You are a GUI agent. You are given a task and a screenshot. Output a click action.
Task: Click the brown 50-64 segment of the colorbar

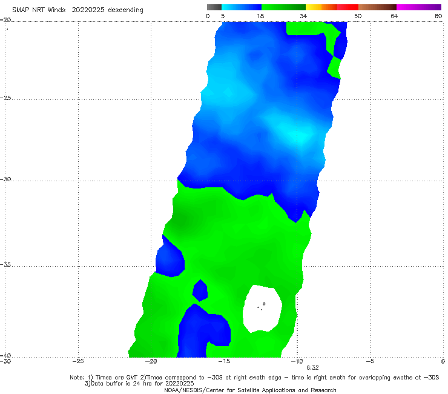click(x=377, y=7)
